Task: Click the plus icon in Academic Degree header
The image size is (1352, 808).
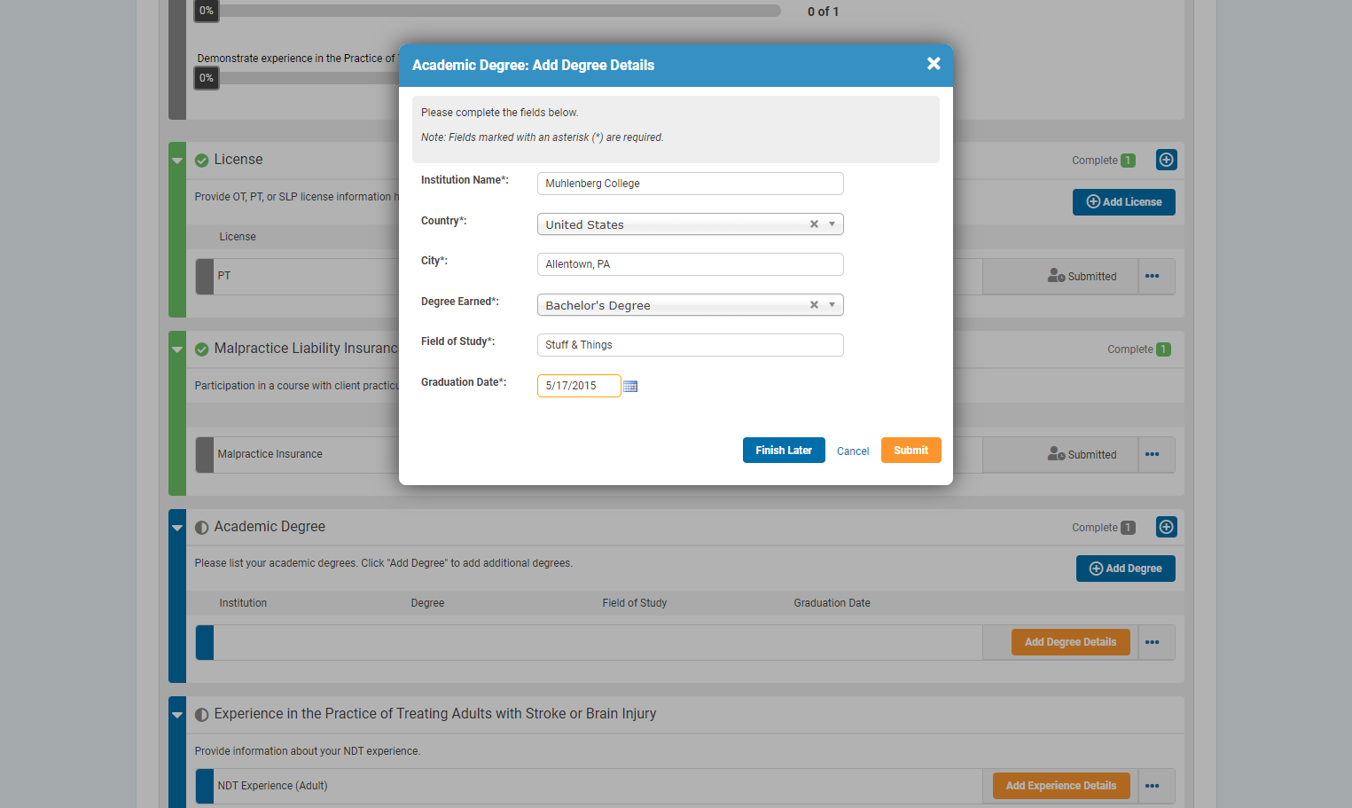Action: (1167, 527)
